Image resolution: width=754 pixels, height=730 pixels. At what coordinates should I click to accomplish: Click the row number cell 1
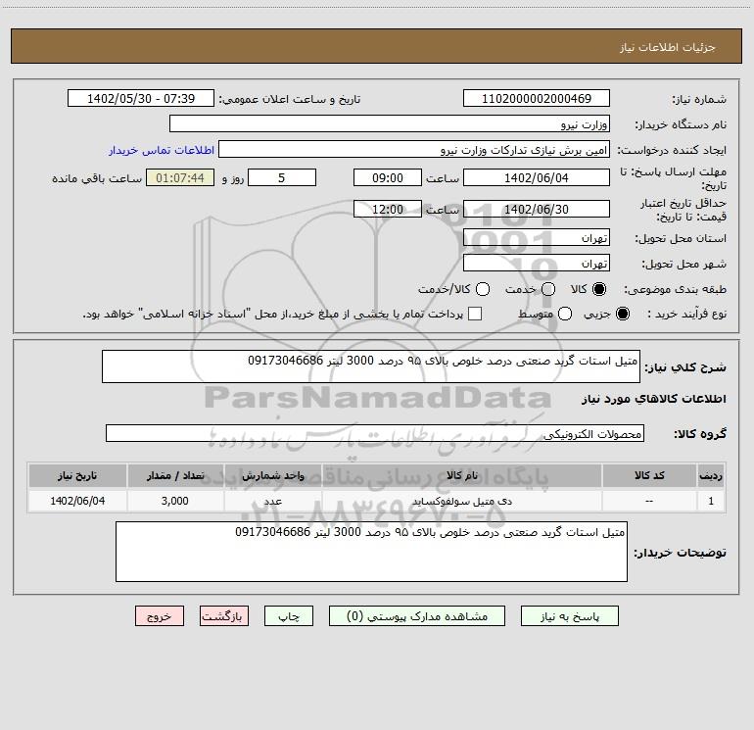click(711, 501)
